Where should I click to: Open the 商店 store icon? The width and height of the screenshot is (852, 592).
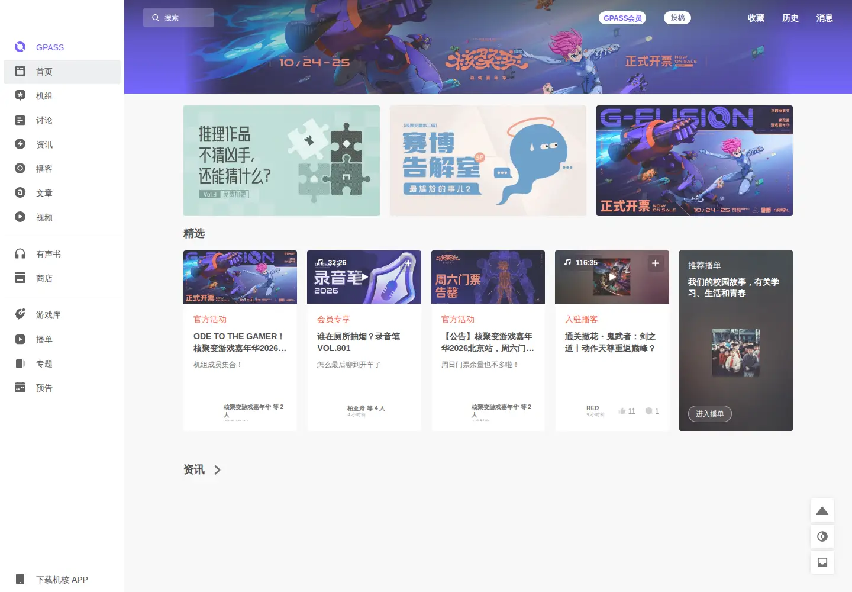point(20,278)
